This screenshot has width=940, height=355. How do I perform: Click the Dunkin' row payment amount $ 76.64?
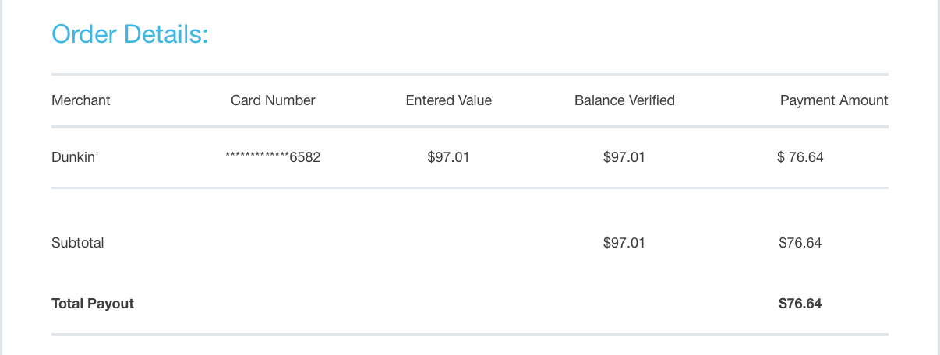point(800,157)
